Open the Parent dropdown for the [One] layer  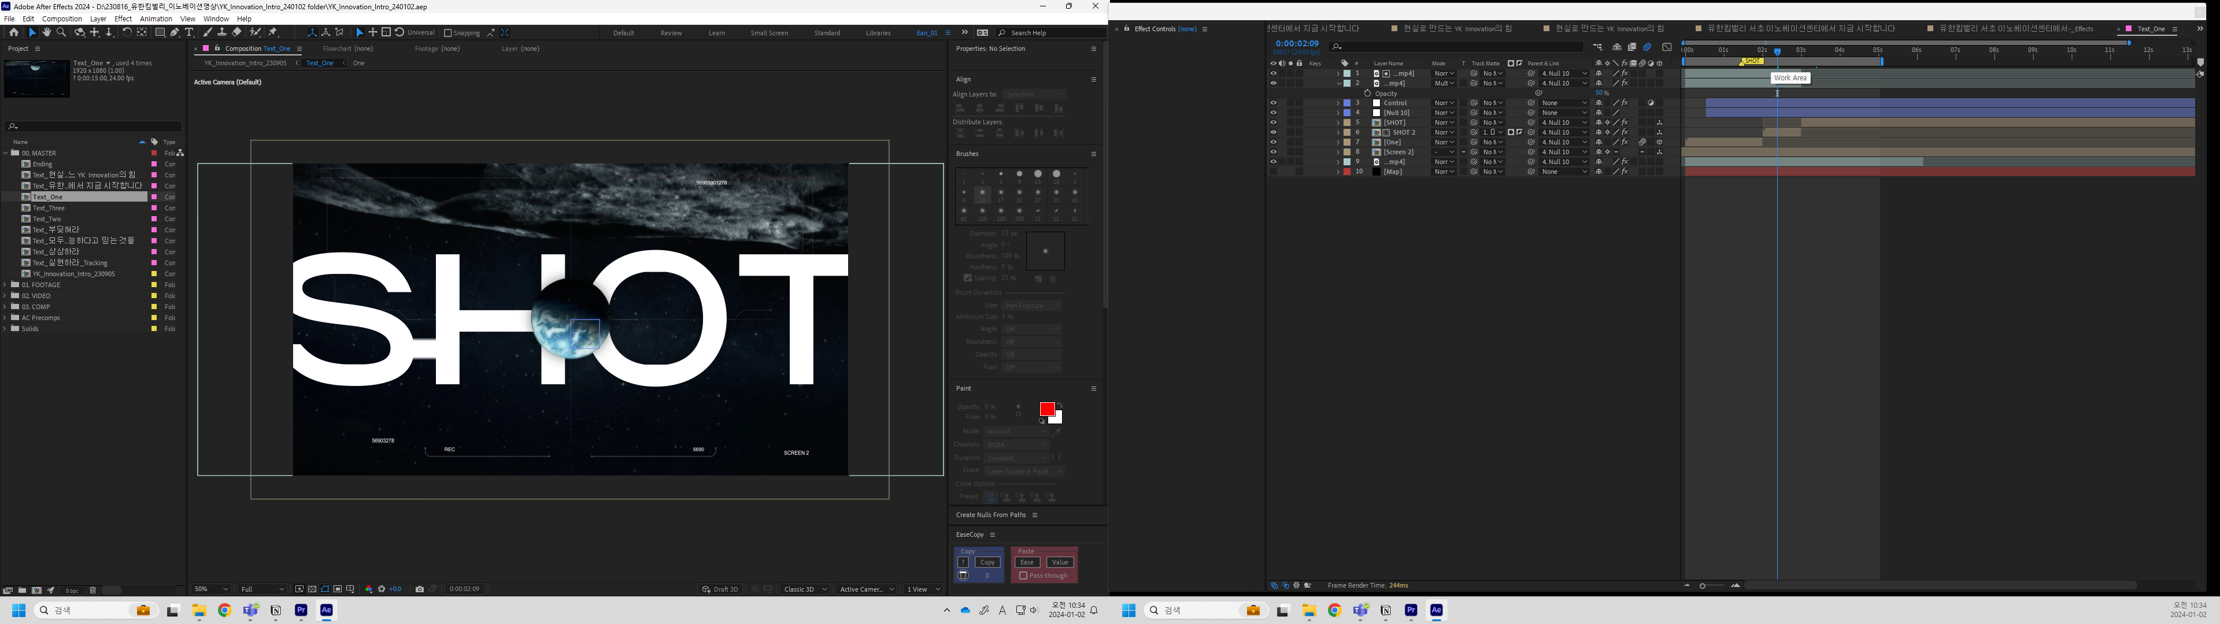(x=1563, y=142)
